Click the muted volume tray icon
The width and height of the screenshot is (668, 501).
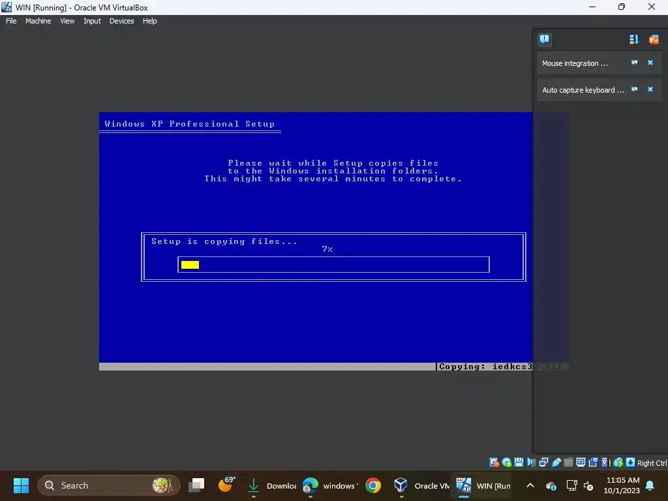(x=588, y=485)
